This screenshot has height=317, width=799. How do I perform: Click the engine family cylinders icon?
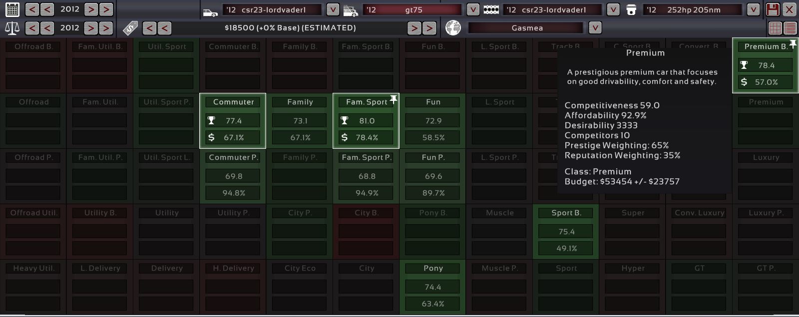coord(491,9)
